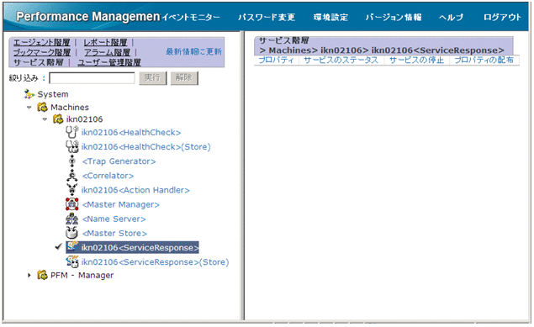Open the プロパティ method link
534x327 pixels.
(x=276, y=60)
